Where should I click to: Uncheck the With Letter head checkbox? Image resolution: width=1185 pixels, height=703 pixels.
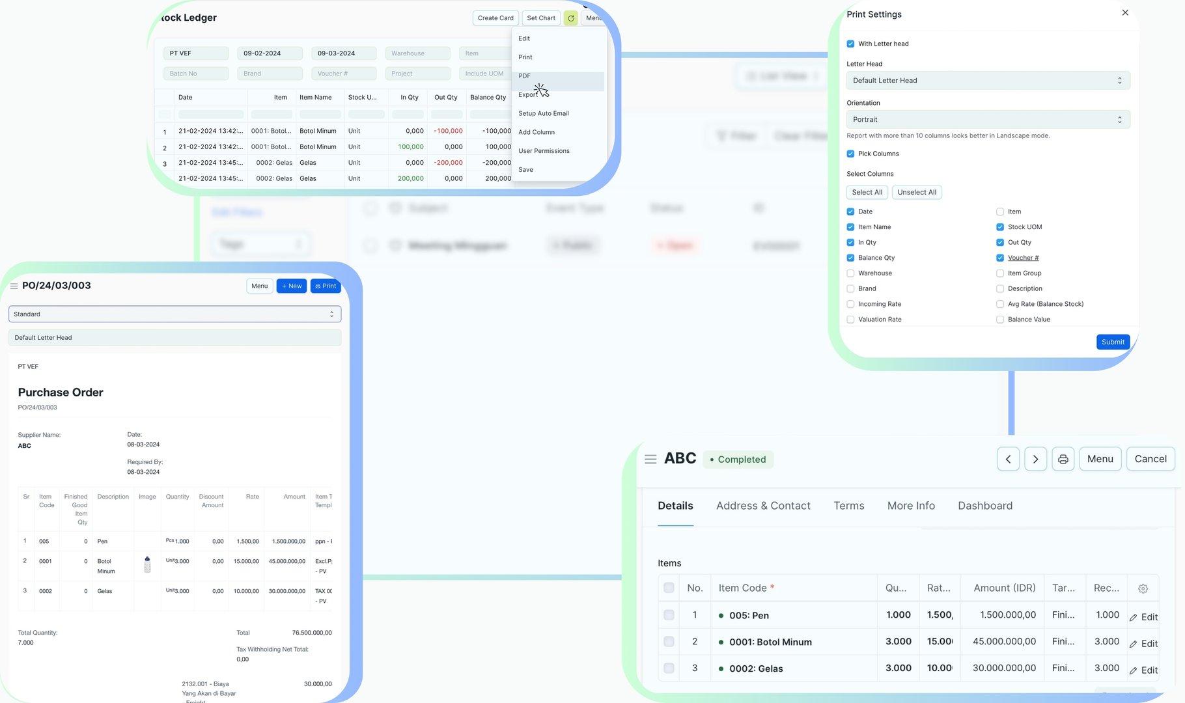(x=850, y=44)
